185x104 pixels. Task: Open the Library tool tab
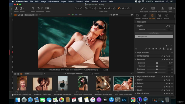click(x=138, y=17)
